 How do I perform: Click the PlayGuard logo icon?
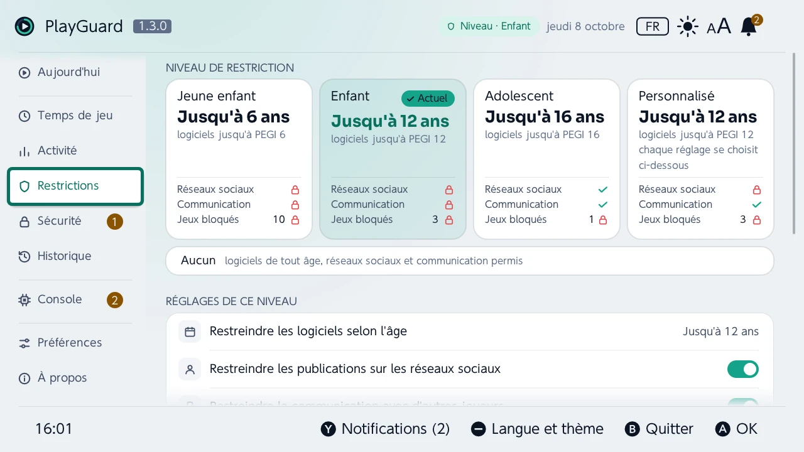point(24,26)
